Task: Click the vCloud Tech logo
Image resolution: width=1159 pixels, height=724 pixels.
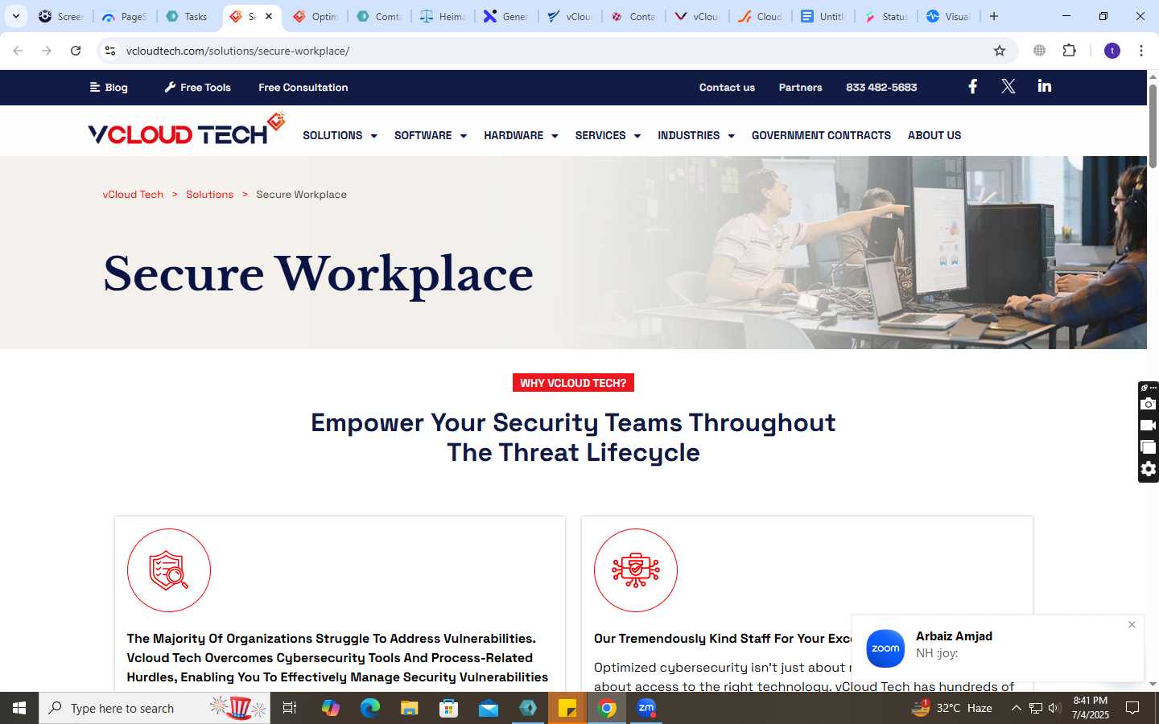Action: point(187,130)
